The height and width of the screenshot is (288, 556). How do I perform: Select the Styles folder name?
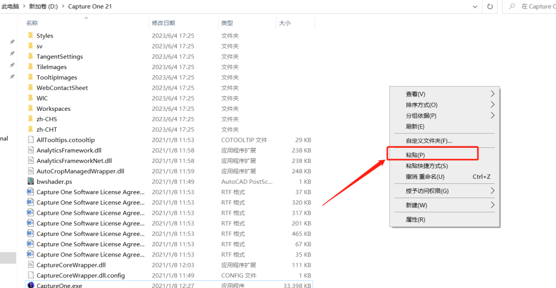click(45, 36)
